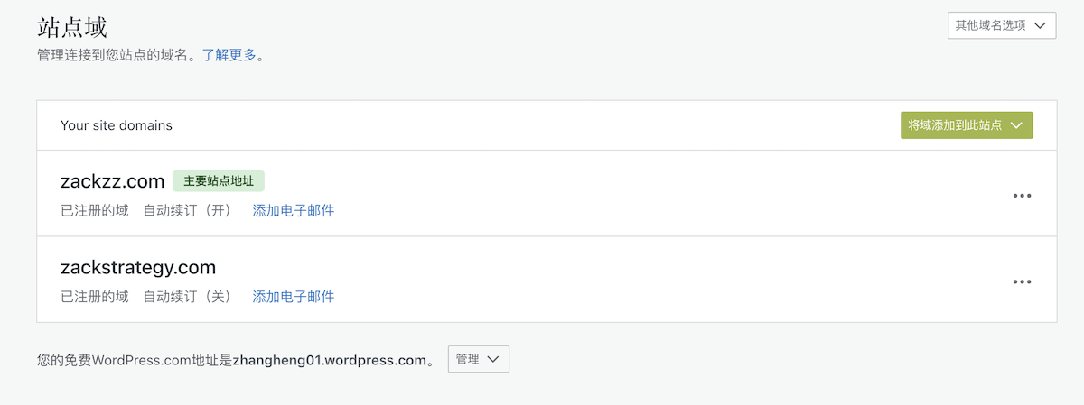Click the zhangheng01.wordpress.com address text

point(329,360)
